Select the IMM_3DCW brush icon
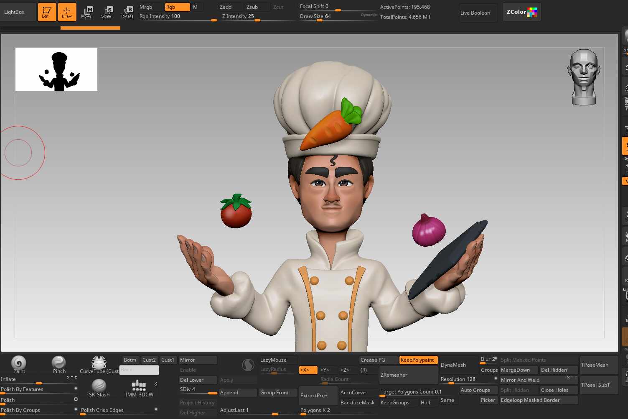628x419 pixels. pyautogui.click(x=139, y=386)
